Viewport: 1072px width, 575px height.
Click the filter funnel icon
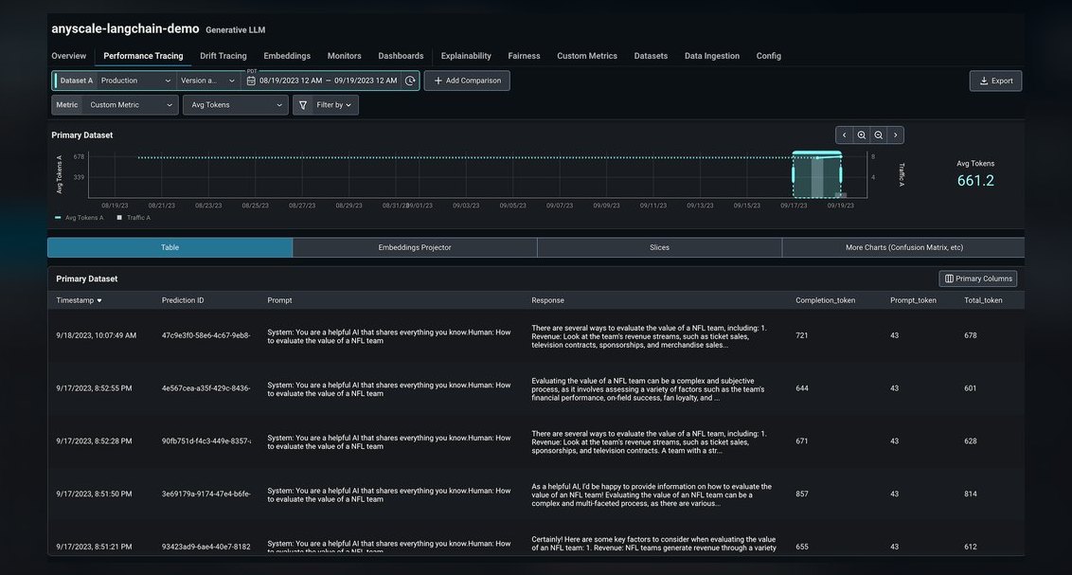[x=303, y=105]
